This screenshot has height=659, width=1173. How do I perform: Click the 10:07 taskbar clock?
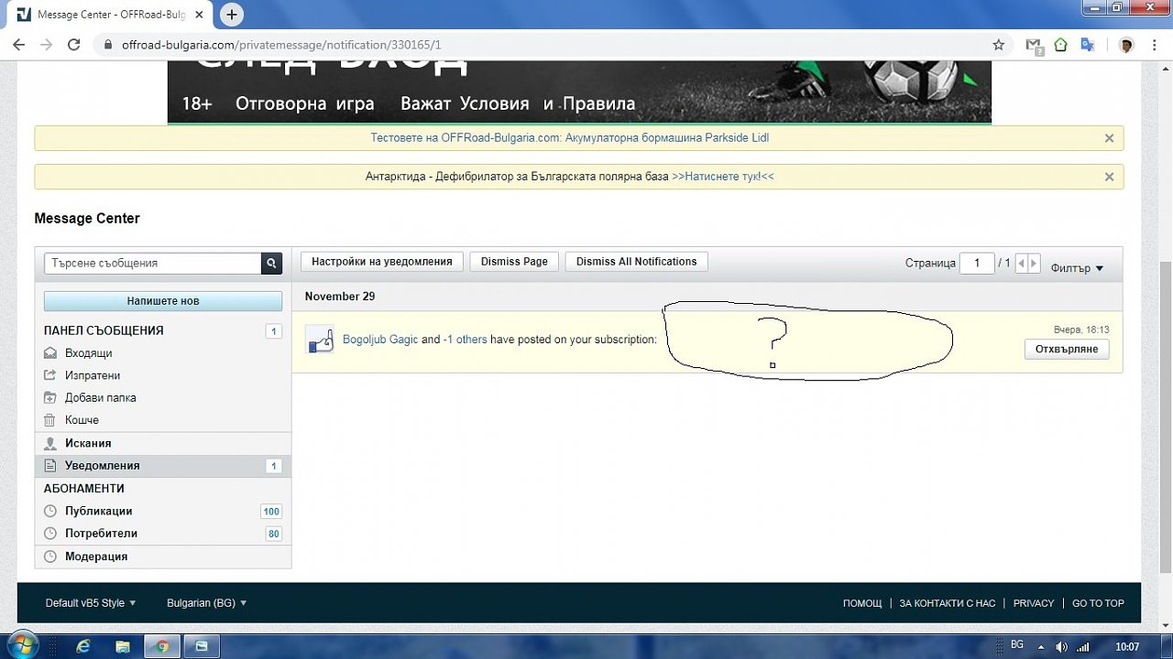(1127, 647)
